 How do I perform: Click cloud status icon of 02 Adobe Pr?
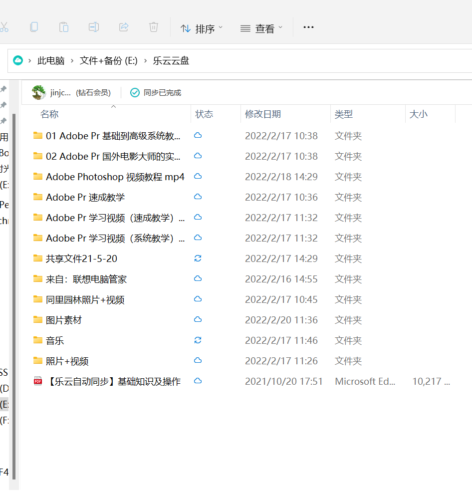[x=198, y=156]
